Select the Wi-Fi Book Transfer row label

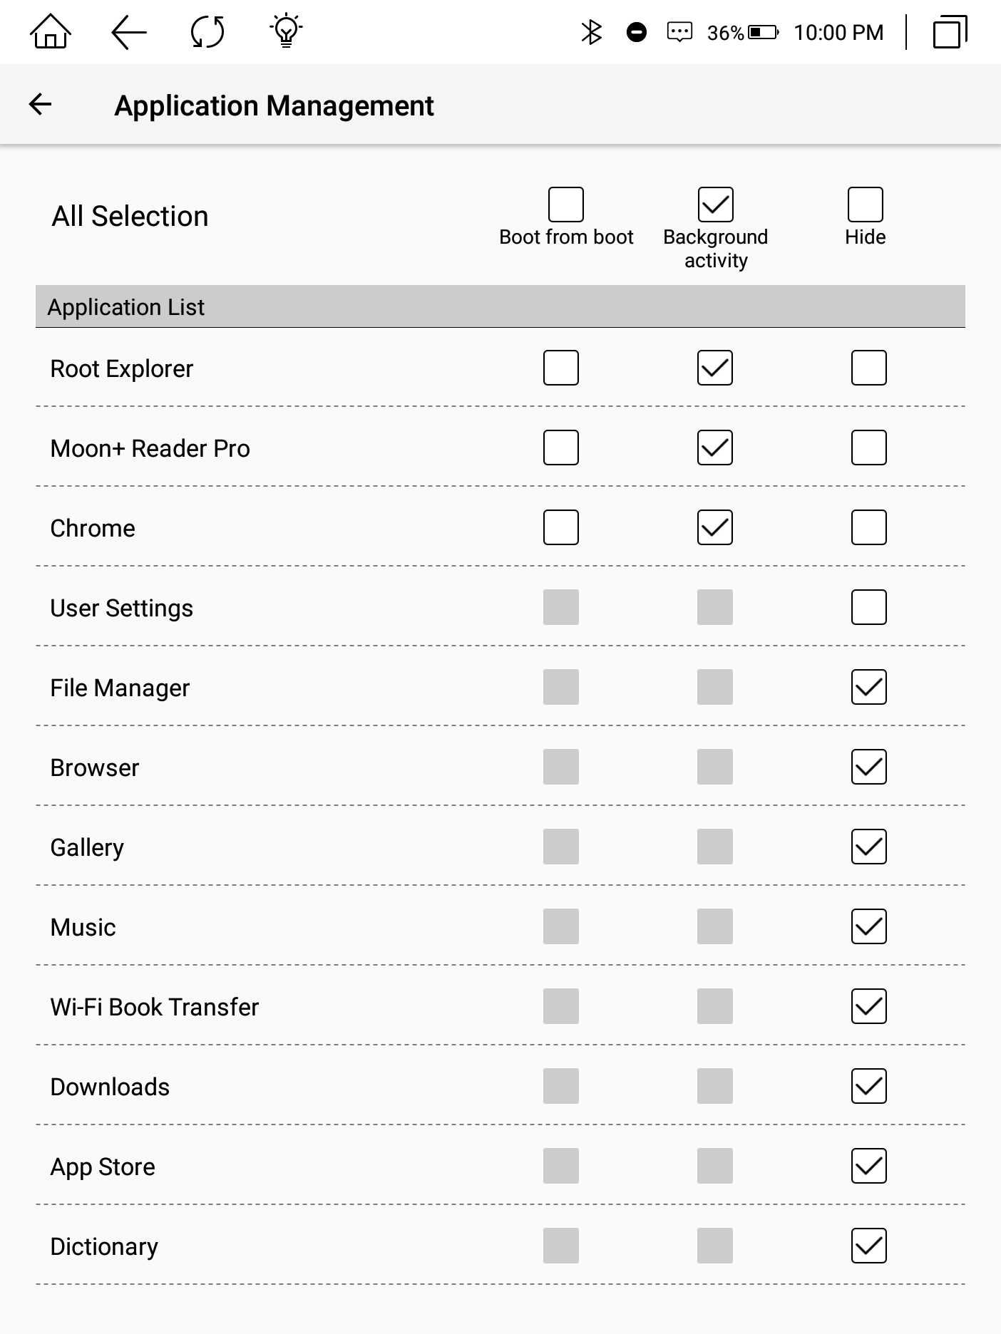pyautogui.click(x=155, y=1007)
